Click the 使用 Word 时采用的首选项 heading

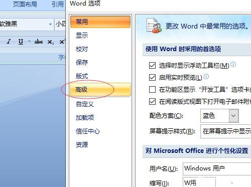[183, 49]
